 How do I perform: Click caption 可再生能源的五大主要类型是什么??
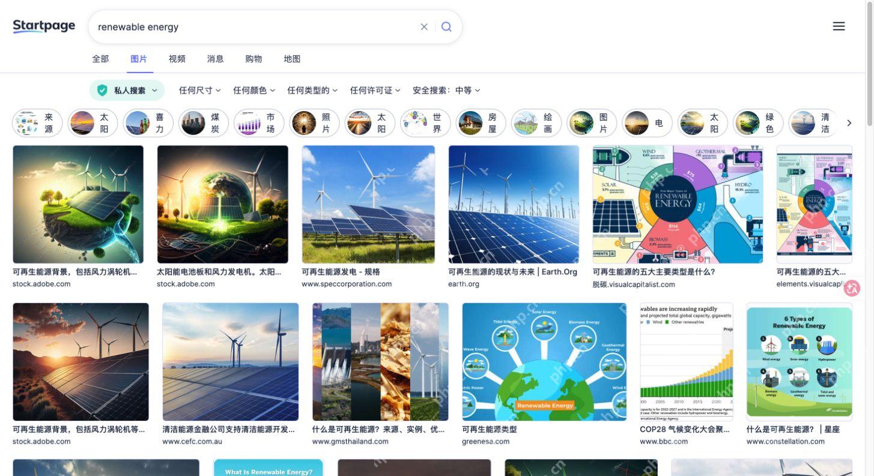(x=654, y=272)
